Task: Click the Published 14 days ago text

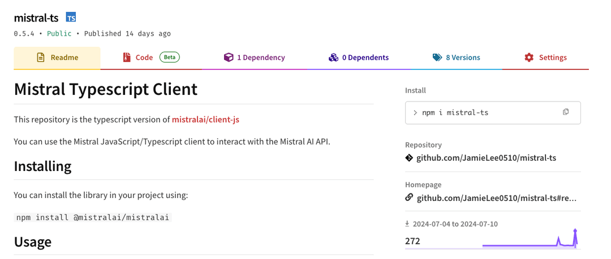Action: [127, 33]
